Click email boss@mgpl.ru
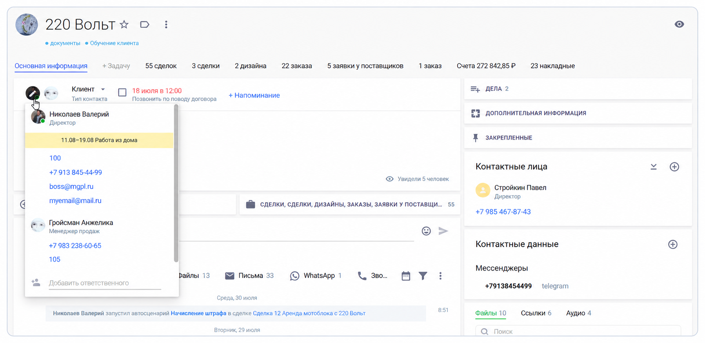The image size is (705, 343). [71, 187]
